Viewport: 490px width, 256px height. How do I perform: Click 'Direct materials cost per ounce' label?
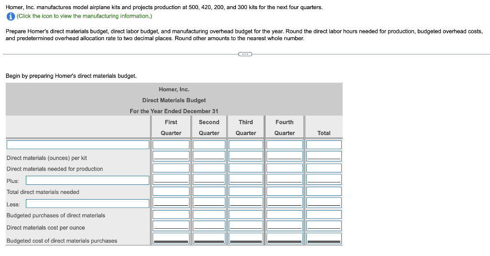pos(45,228)
